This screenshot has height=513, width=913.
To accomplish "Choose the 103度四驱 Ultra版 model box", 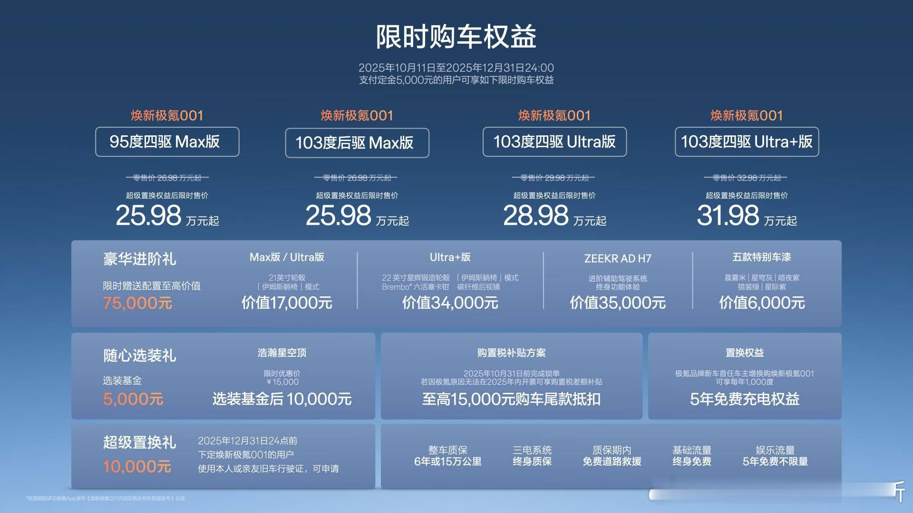I will (x=554, y=142).
